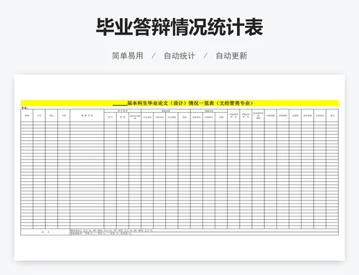Image resolution: width=359 pixels, height=275 pixels.
Task: Click the 专业 label above the table
Action: 24,108
